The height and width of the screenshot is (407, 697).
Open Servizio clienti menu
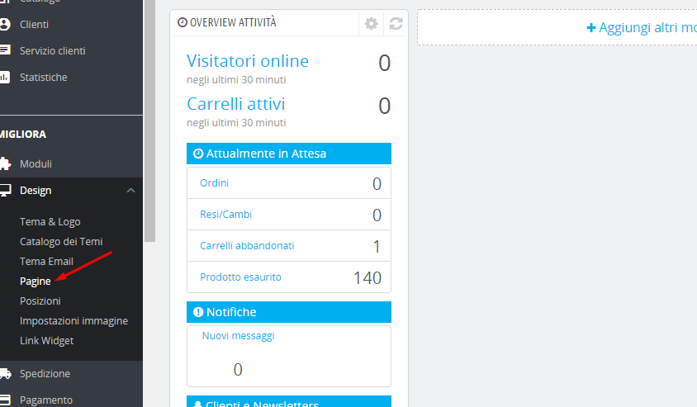53,50
